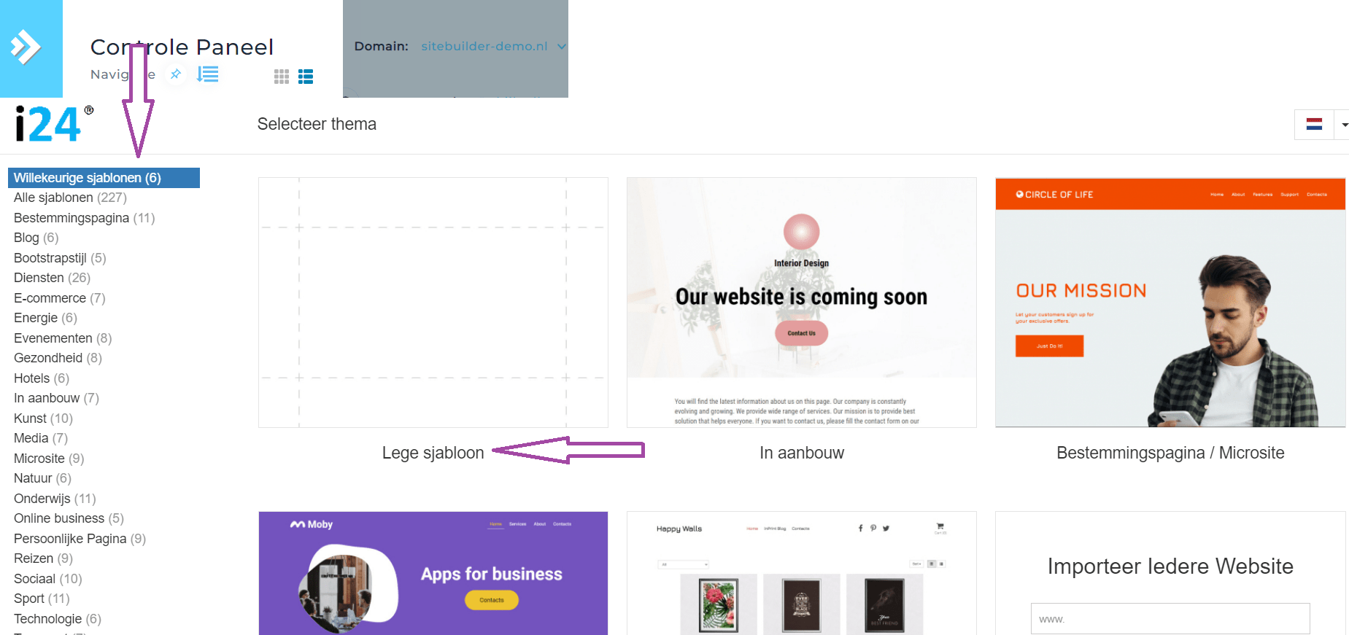Click the pin navigation icon
The image size is (1349, 635).
click(x=176, y=74)
